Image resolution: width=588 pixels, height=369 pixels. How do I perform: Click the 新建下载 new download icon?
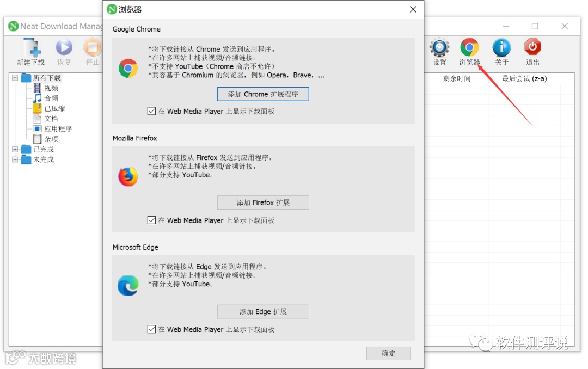30,47
